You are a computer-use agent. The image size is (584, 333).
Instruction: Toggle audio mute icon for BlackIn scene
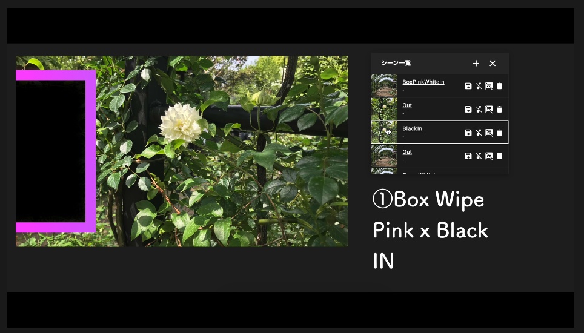(x=479, y=133)
